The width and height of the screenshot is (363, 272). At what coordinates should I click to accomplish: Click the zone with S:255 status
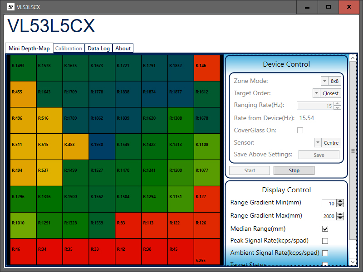[x=207, y=252]
